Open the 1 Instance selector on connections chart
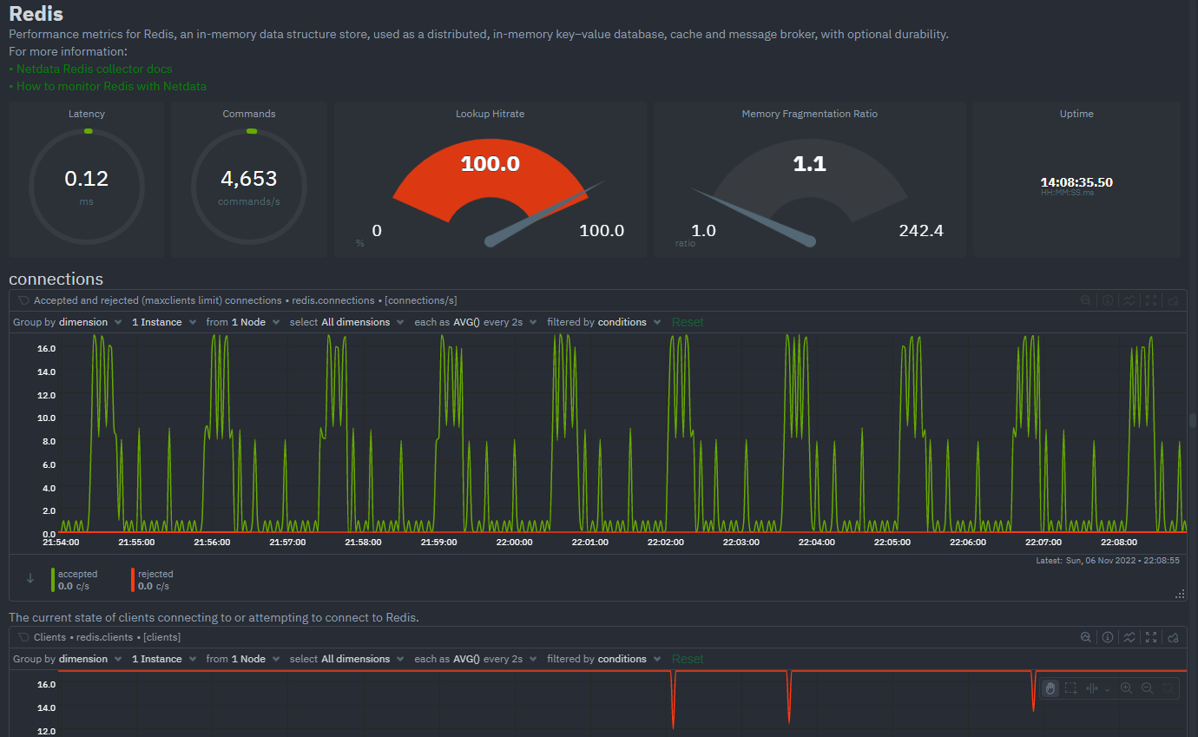 click(163, 322)
